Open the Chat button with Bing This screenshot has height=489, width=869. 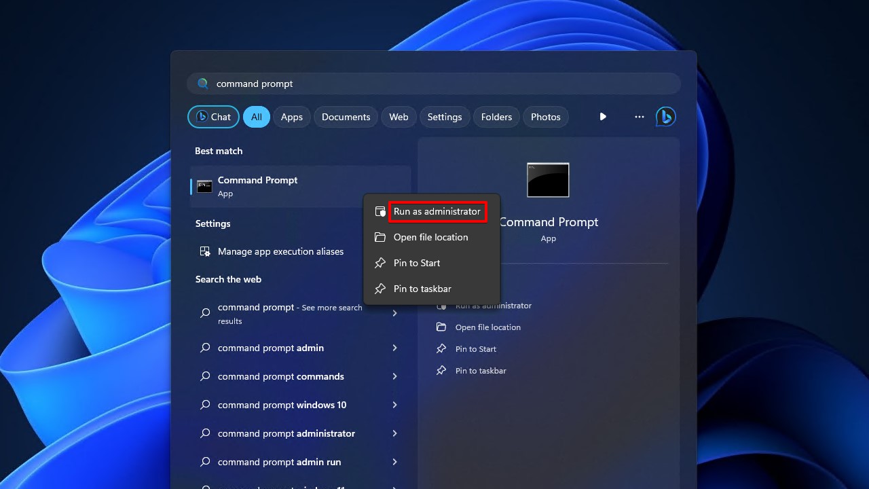(213, 117)
